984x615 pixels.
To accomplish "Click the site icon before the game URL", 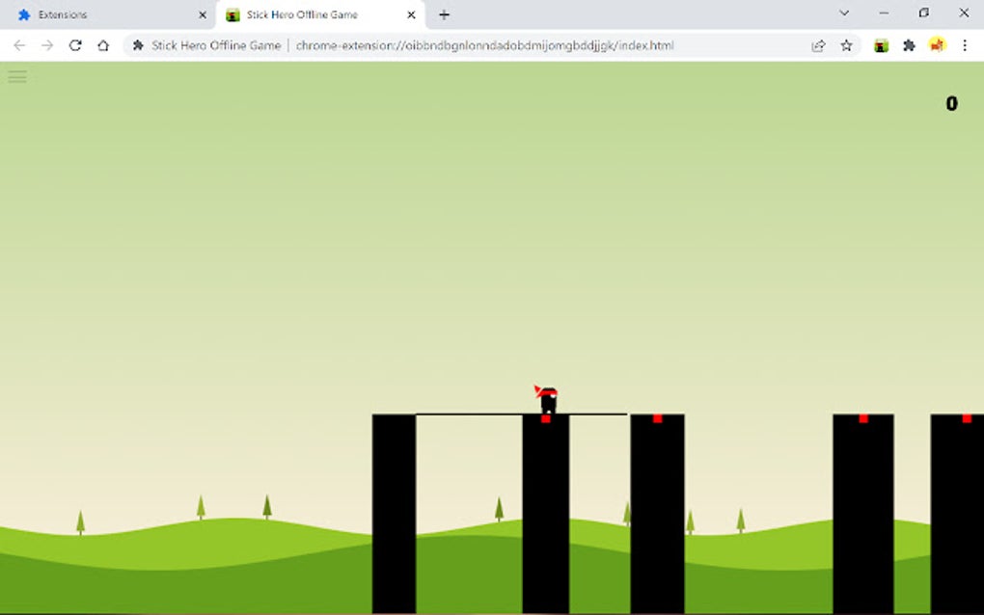I will pos(138,44).
